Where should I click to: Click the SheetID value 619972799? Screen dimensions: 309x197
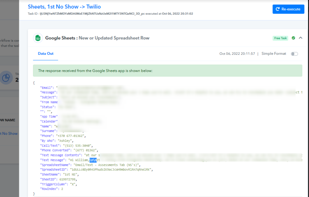pyautogui.click(x=68, y=179)
